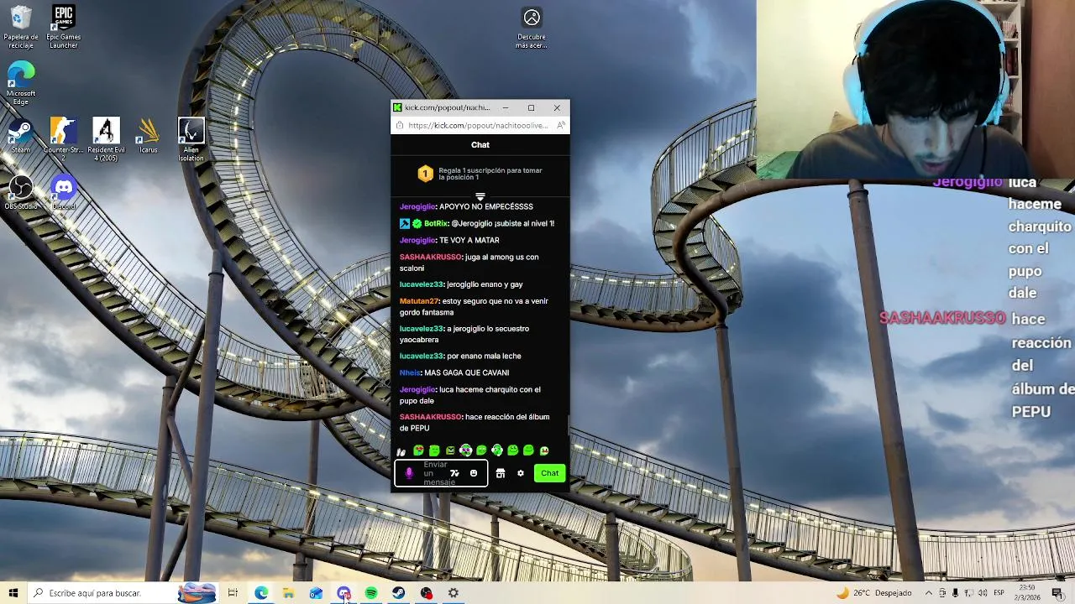Show hidden system tray icons chevron
This screenshot has height=604, width=1075.
[x=929, y=593]
